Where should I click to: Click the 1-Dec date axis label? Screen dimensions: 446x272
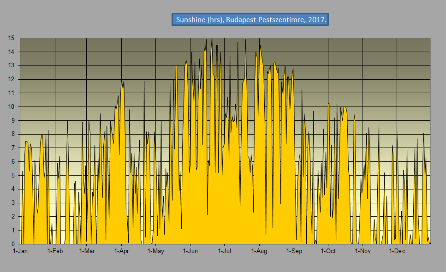point(397,251)
